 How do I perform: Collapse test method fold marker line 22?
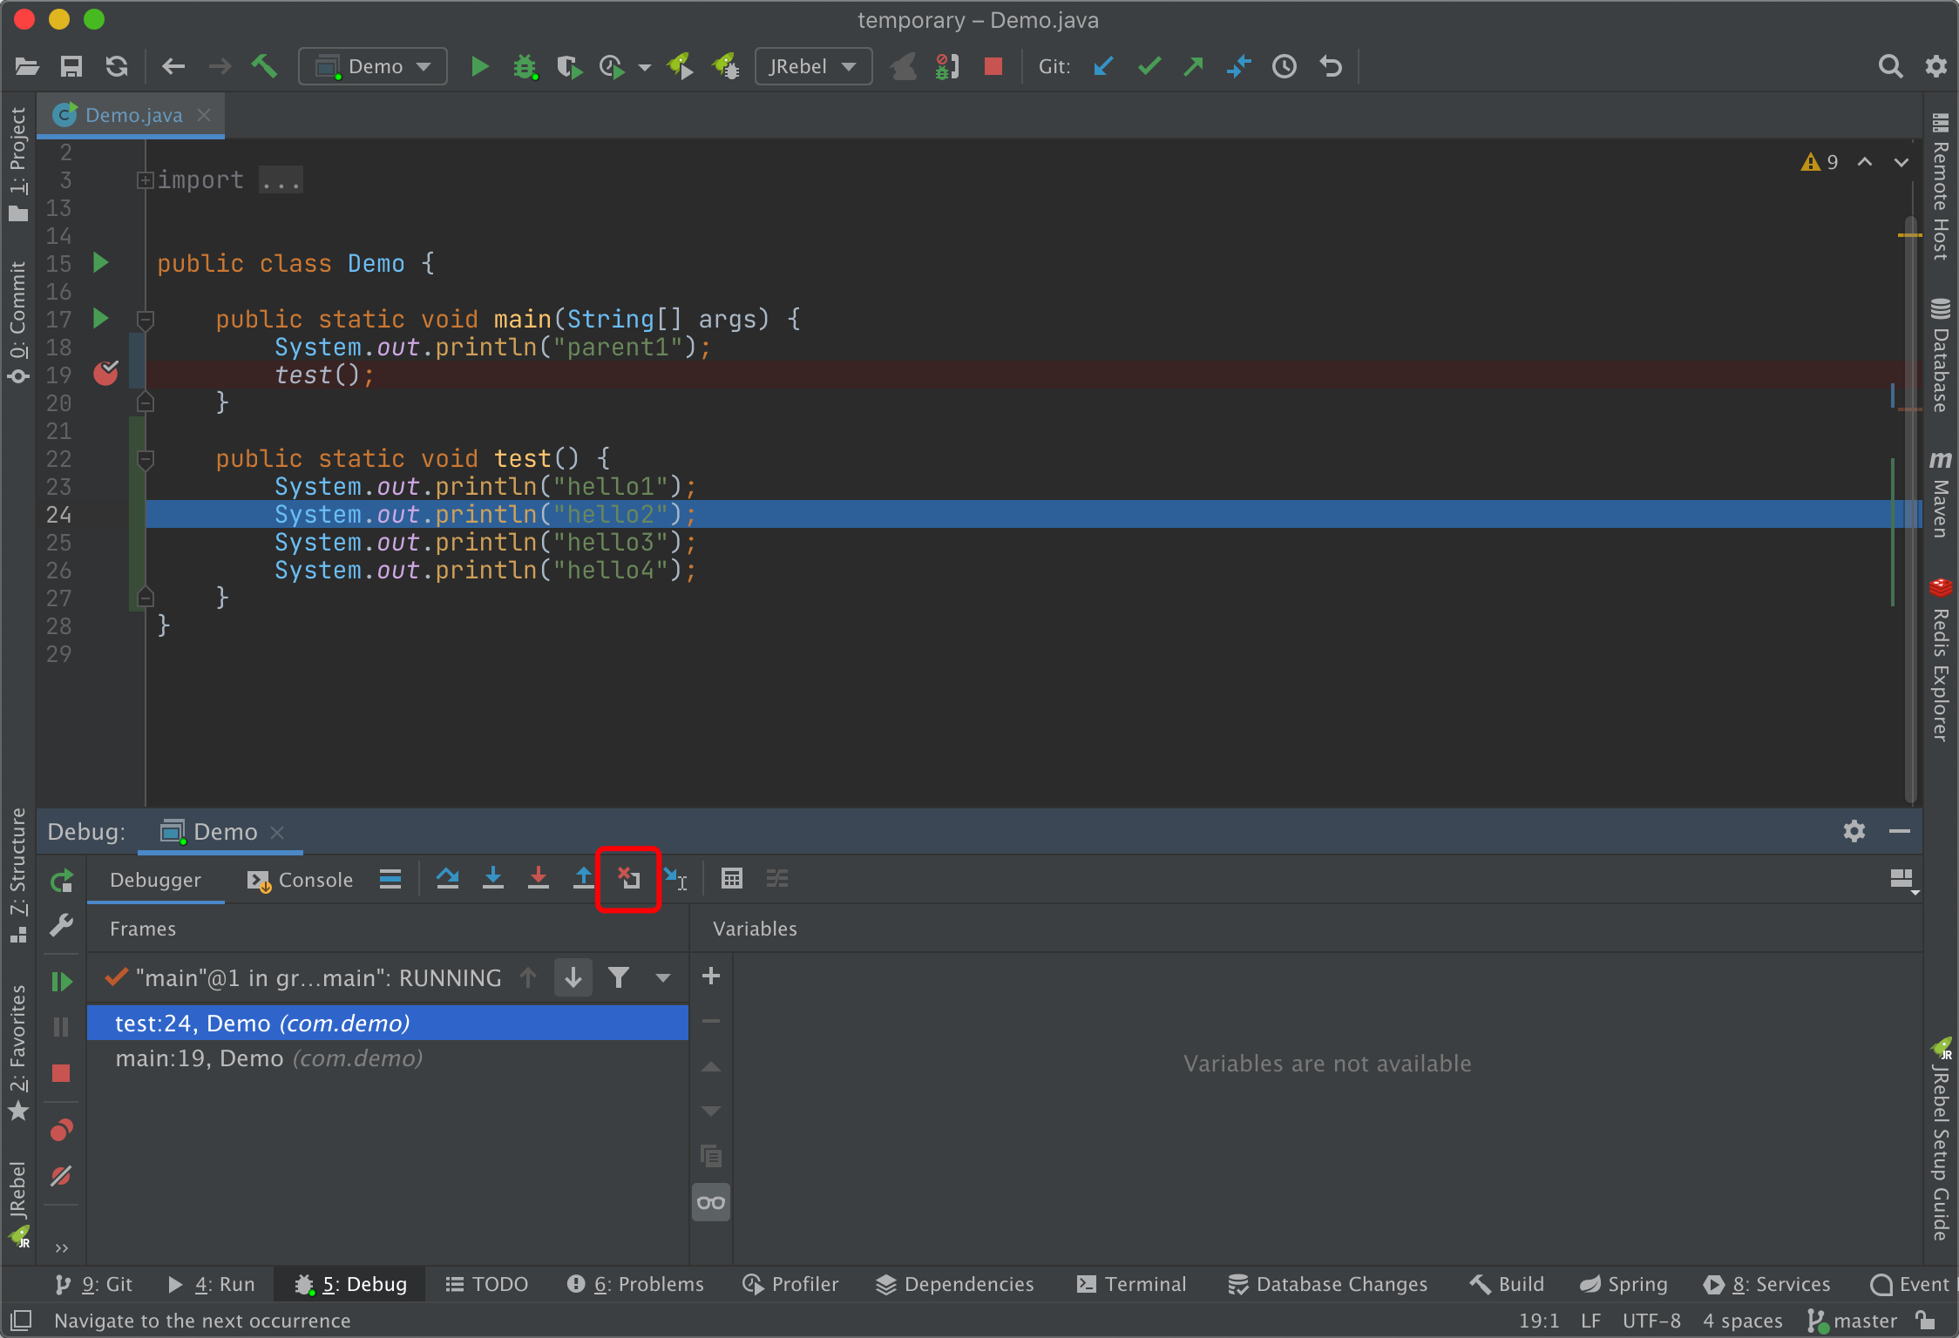pos(146,458)
